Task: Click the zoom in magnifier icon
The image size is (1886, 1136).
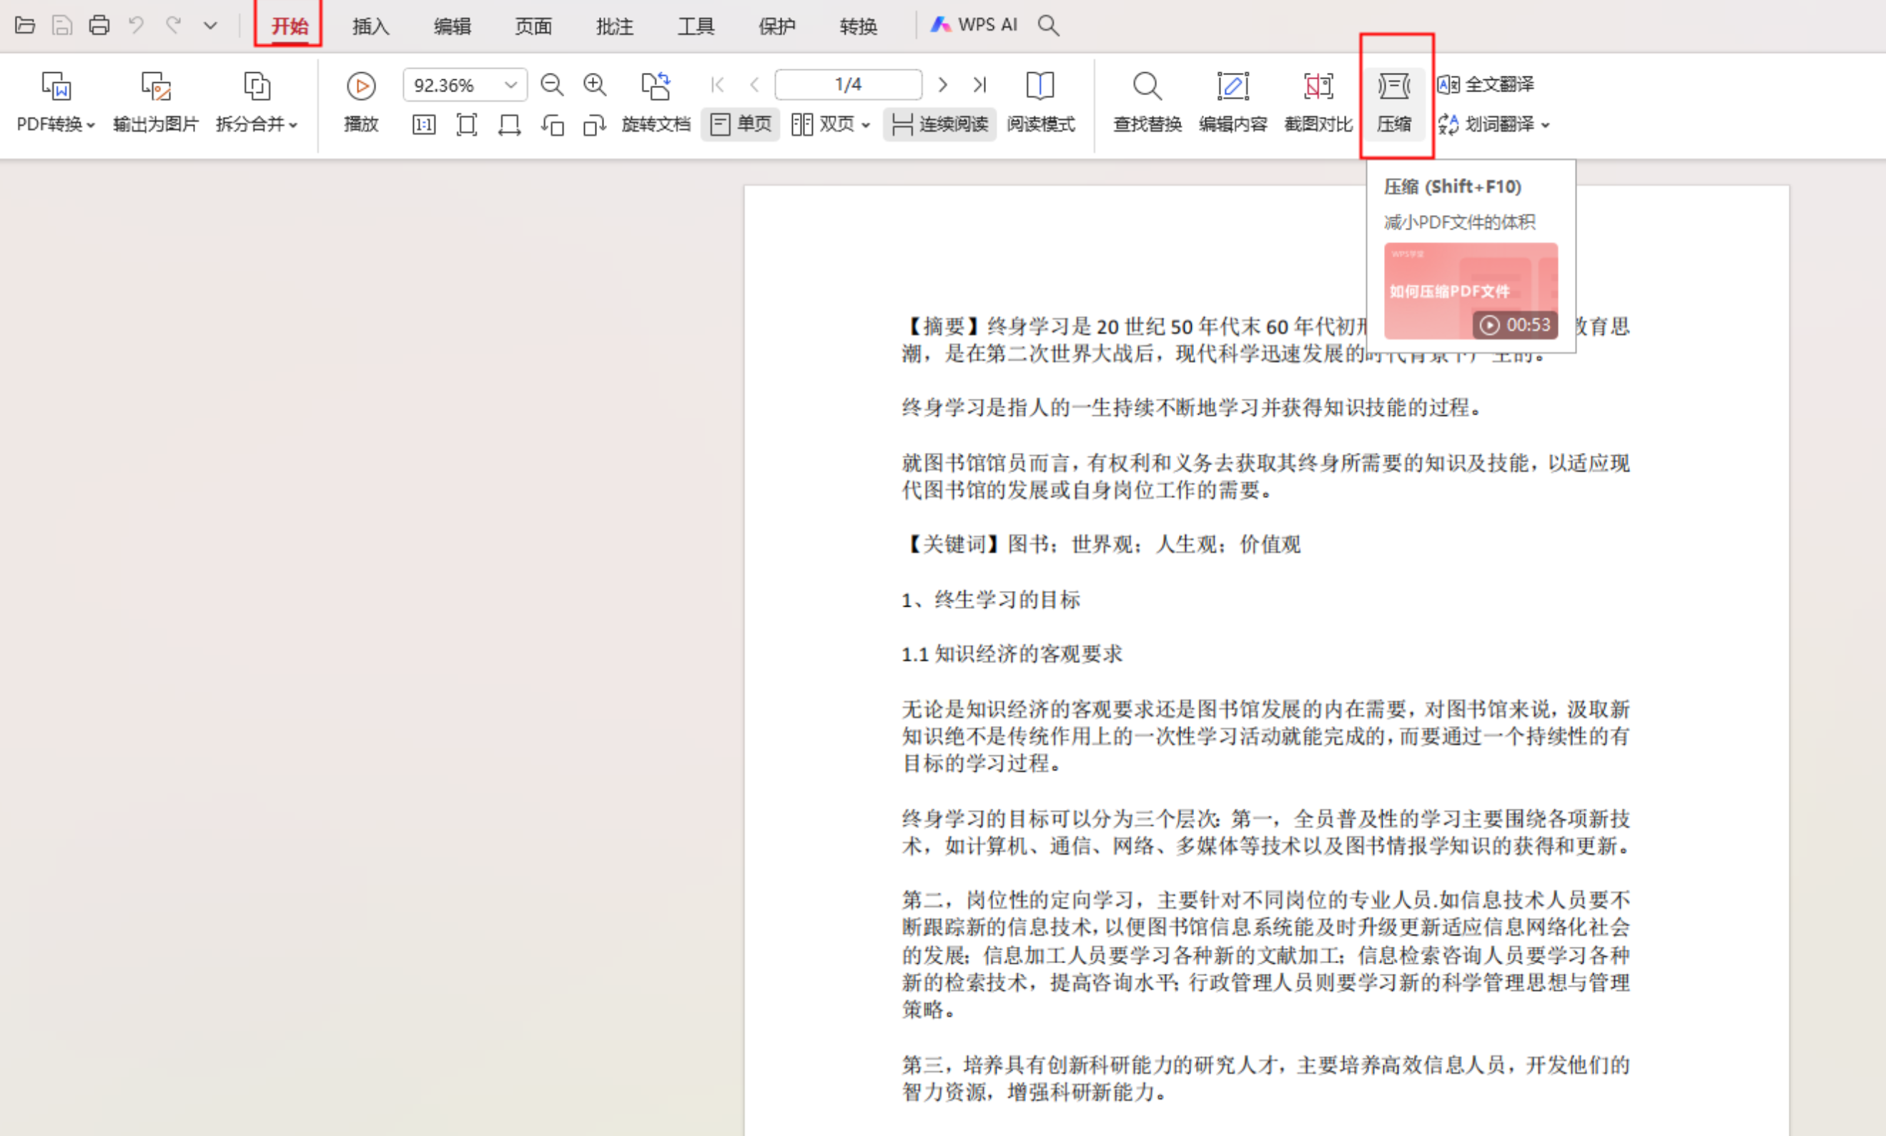Action: [595, 85]
